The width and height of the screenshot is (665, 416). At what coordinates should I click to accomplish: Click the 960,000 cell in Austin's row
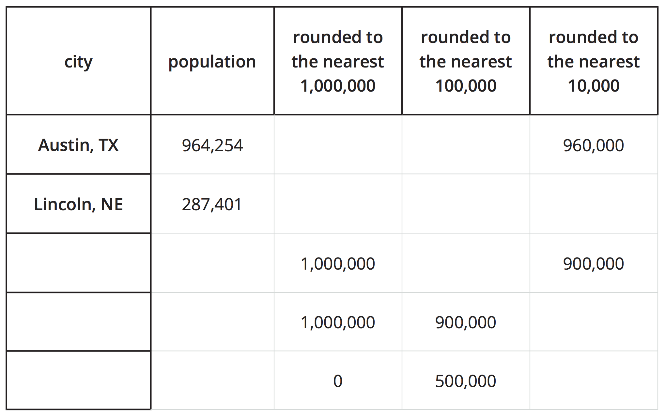click(594, 145)
